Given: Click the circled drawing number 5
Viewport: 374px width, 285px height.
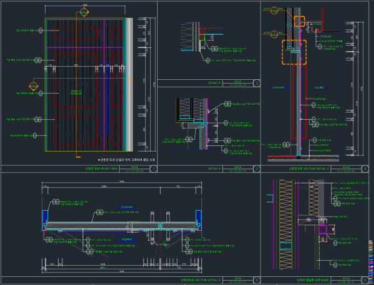Looking at the screenshot, I should (257, 280).
